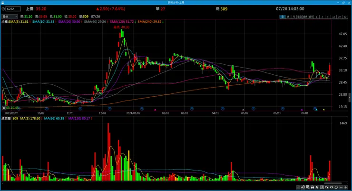Click the timestamp 07/26 14:03:00
Image resolution: width=352 pixels, height=191 pixels.
(290, 9)
